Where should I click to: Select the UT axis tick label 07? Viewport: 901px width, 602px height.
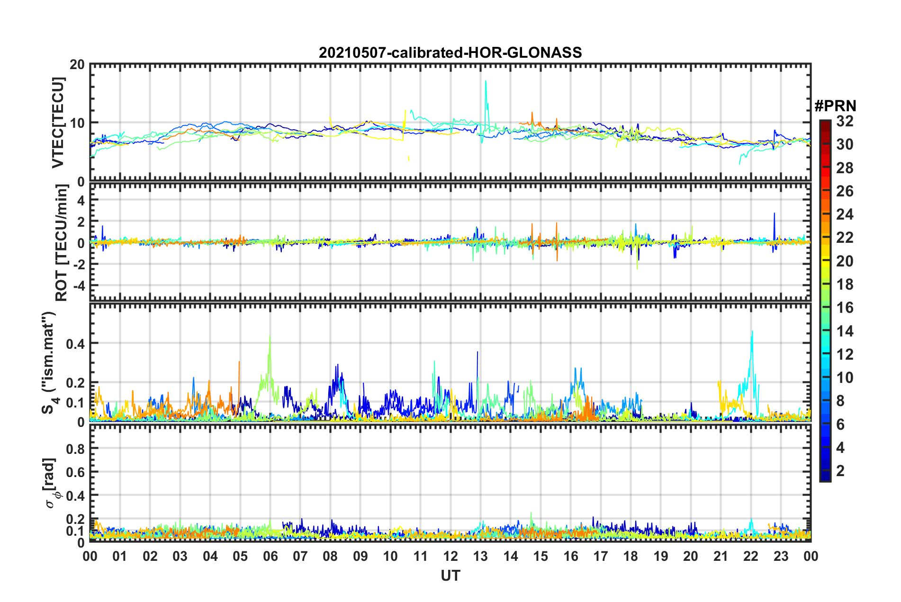300,556
